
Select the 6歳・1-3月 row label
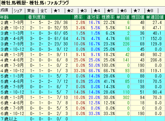12,97
